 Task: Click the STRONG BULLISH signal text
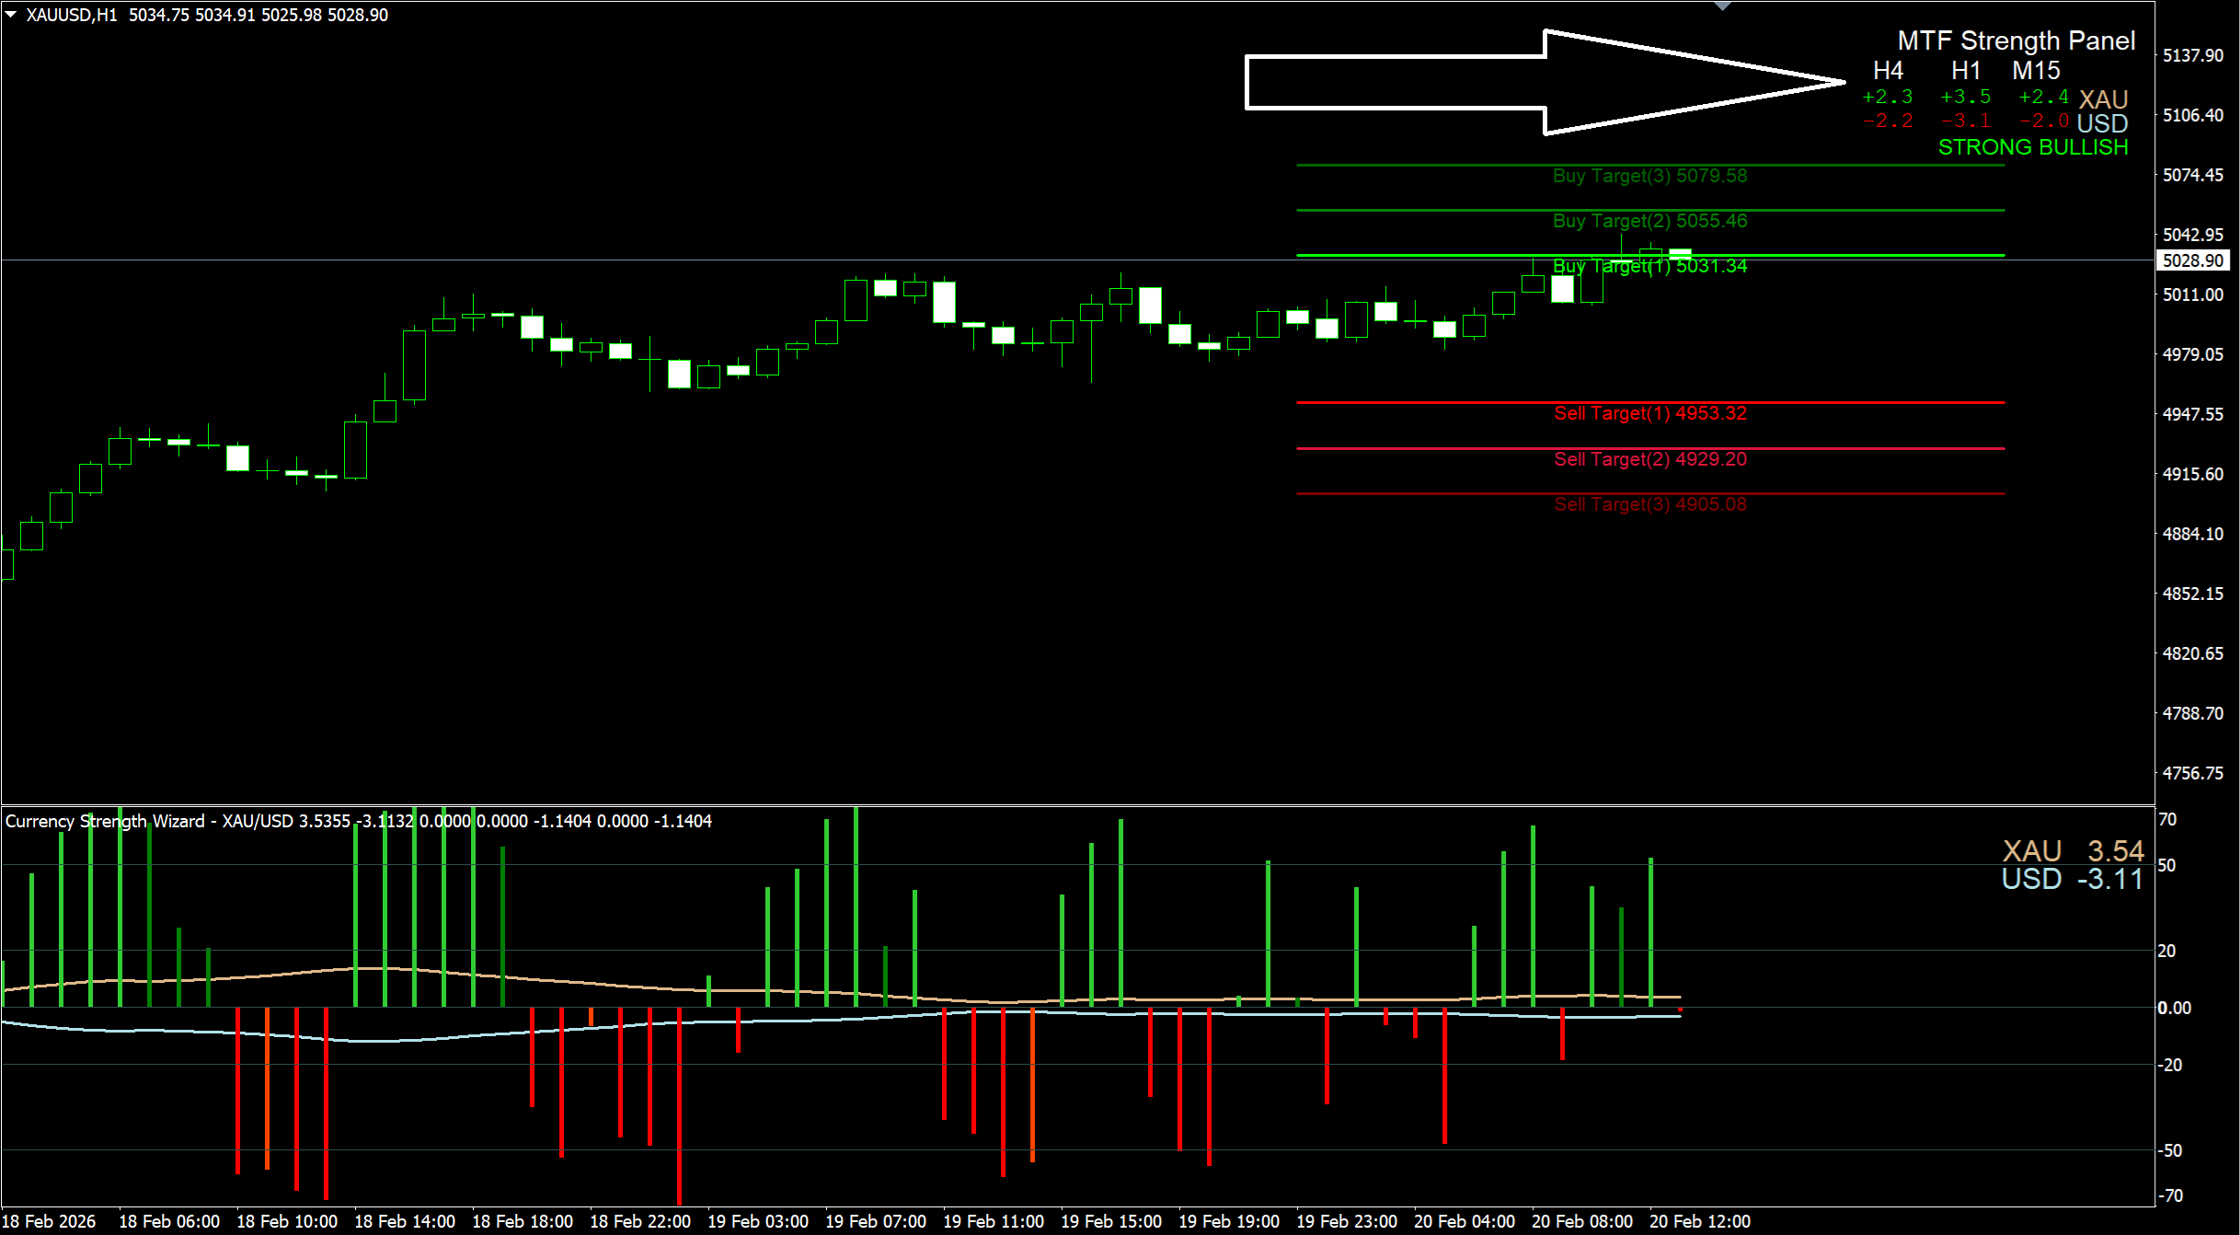coord(2033,147)
